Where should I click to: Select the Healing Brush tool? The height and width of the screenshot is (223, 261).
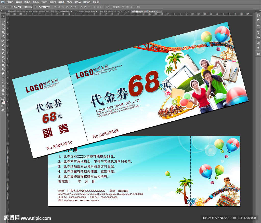click(3, 41)
